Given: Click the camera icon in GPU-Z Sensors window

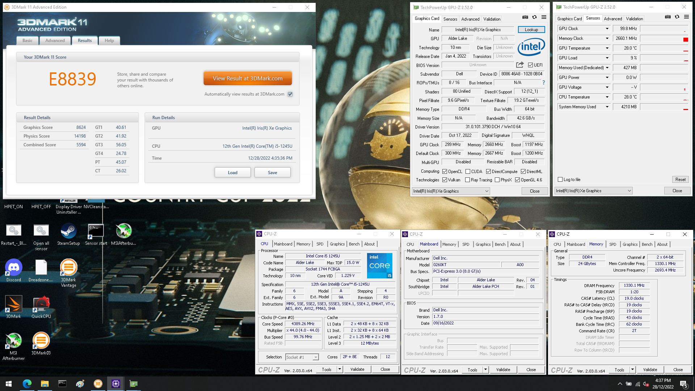Looking at the screenshot, I should point(668,17).
